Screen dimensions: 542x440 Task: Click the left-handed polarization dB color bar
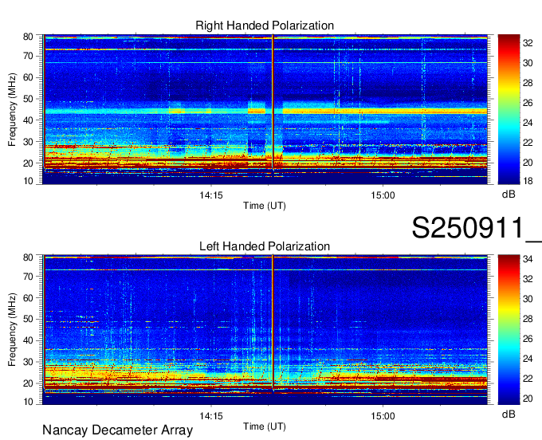[x=508, y=329]
